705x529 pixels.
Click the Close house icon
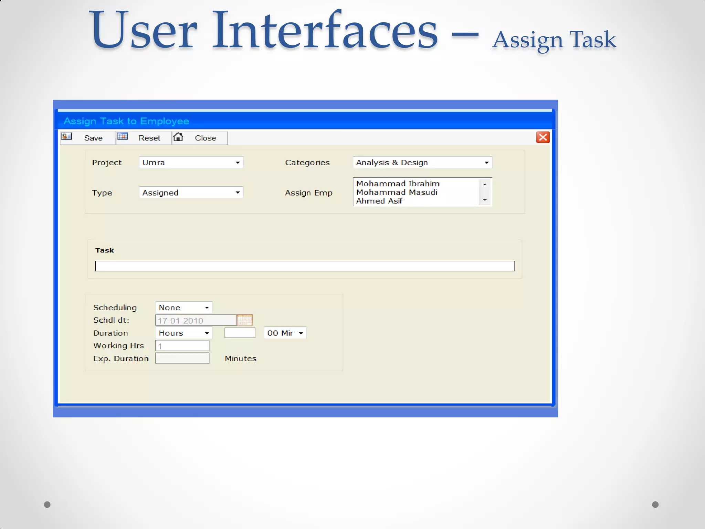coord(178,137)
